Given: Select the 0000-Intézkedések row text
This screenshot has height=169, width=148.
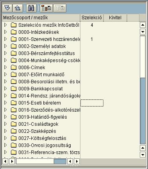Looking at the screenshot, I should [x=39, y=32].
